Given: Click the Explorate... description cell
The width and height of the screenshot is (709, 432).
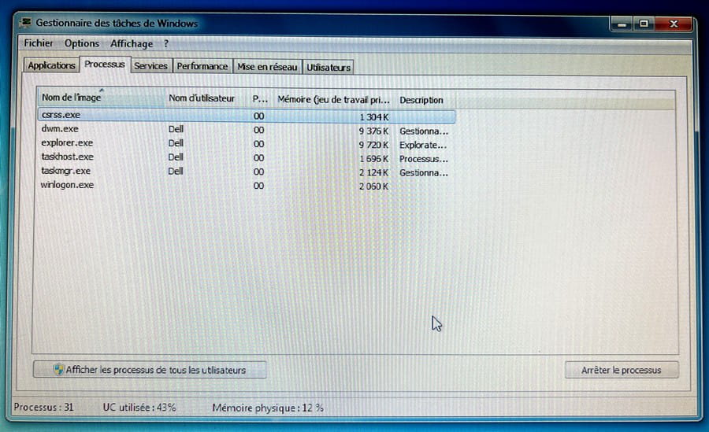Looking at the screenshot, I should [423, 145].
